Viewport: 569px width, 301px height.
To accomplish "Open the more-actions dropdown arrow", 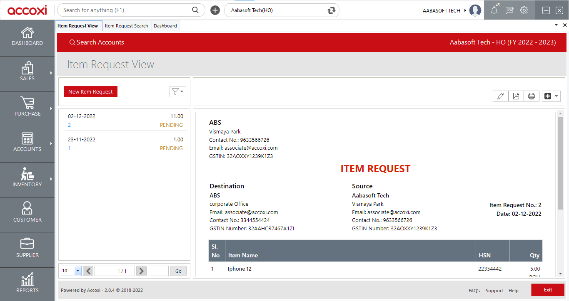I will [x=556, y=96].
